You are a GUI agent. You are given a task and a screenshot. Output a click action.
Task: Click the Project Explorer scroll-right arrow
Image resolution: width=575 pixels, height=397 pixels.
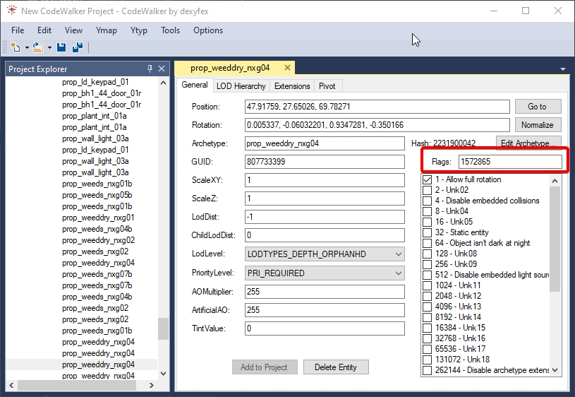152,385
